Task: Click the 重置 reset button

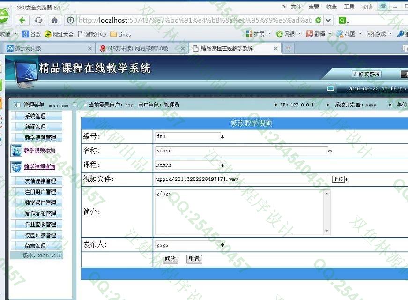Action: [x=194, y=259]
